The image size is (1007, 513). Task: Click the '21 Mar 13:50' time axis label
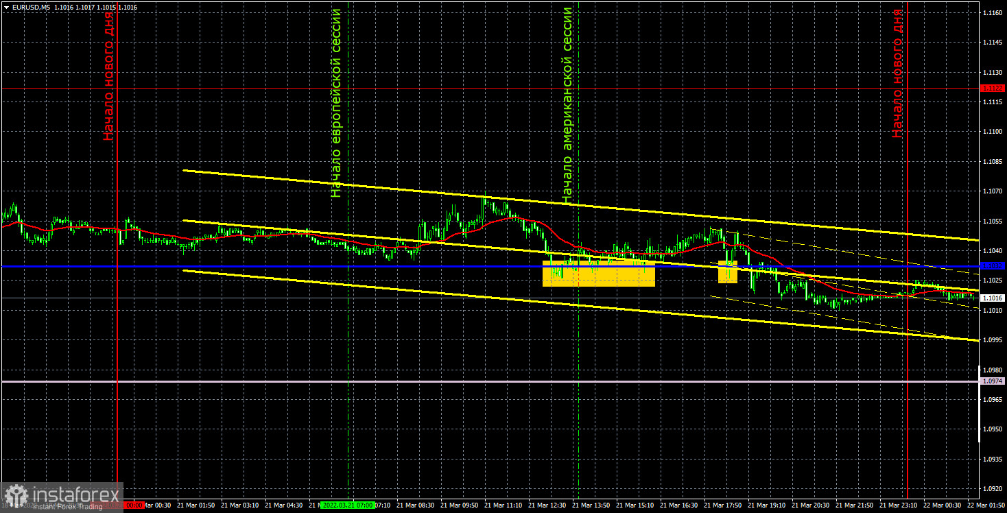591,505
